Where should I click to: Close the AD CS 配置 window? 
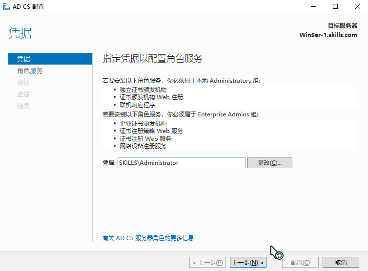[357, 6]
